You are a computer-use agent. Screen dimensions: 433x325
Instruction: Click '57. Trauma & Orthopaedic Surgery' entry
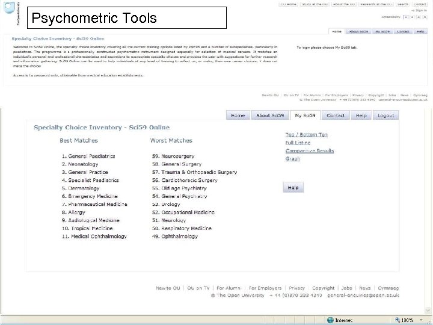[x=194, y=172]
